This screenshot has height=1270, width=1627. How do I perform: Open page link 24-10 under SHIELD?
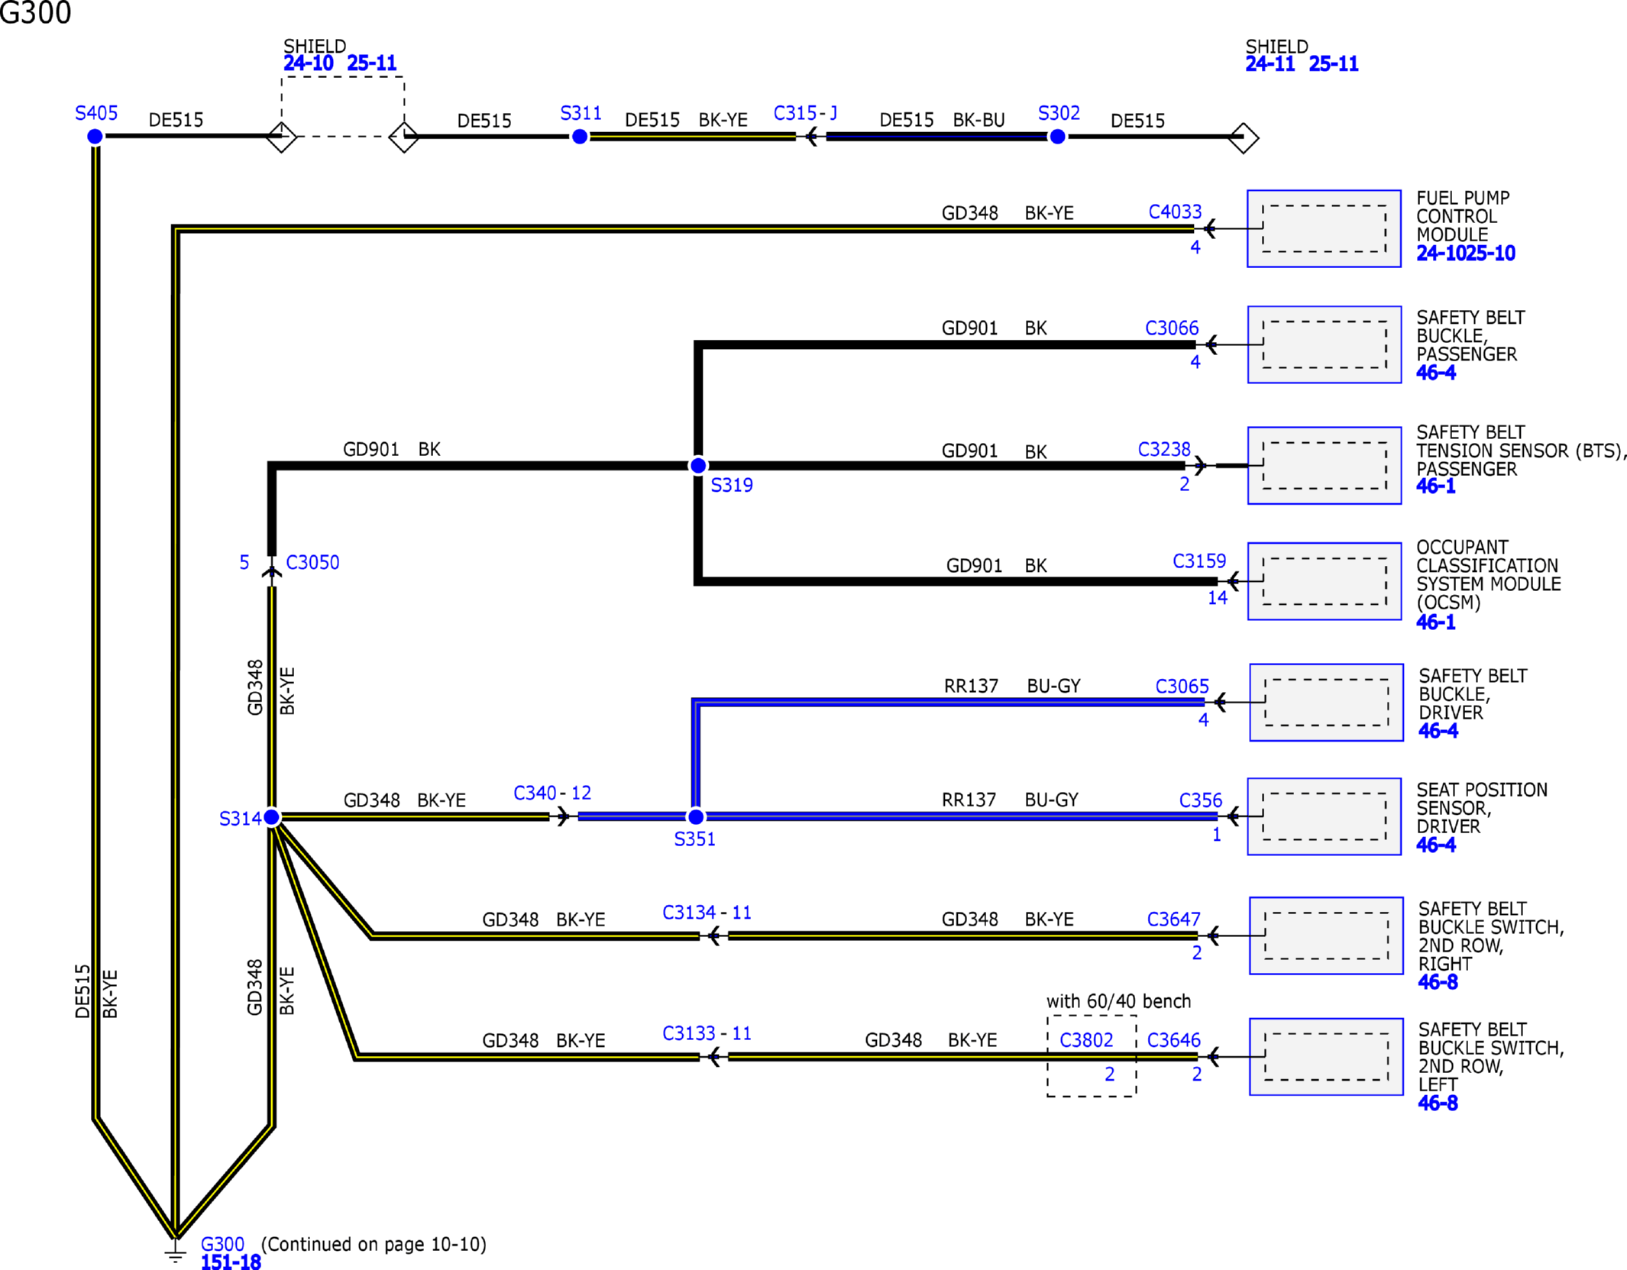click(309, 63)
